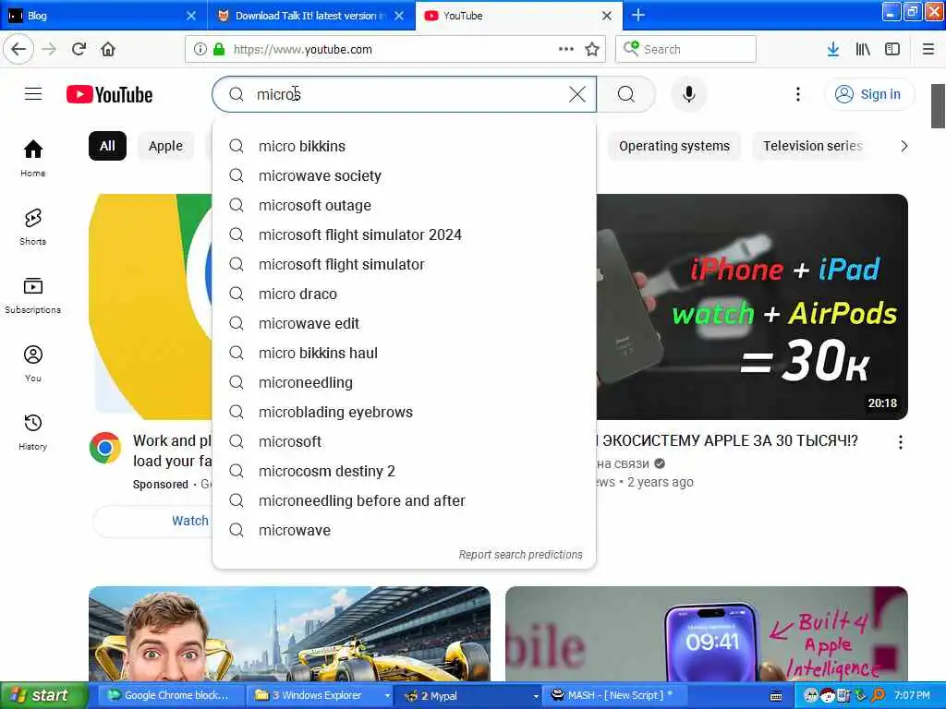Click the green padlock security icon
This screenshot has width=946, height=709.
(219, 50)
